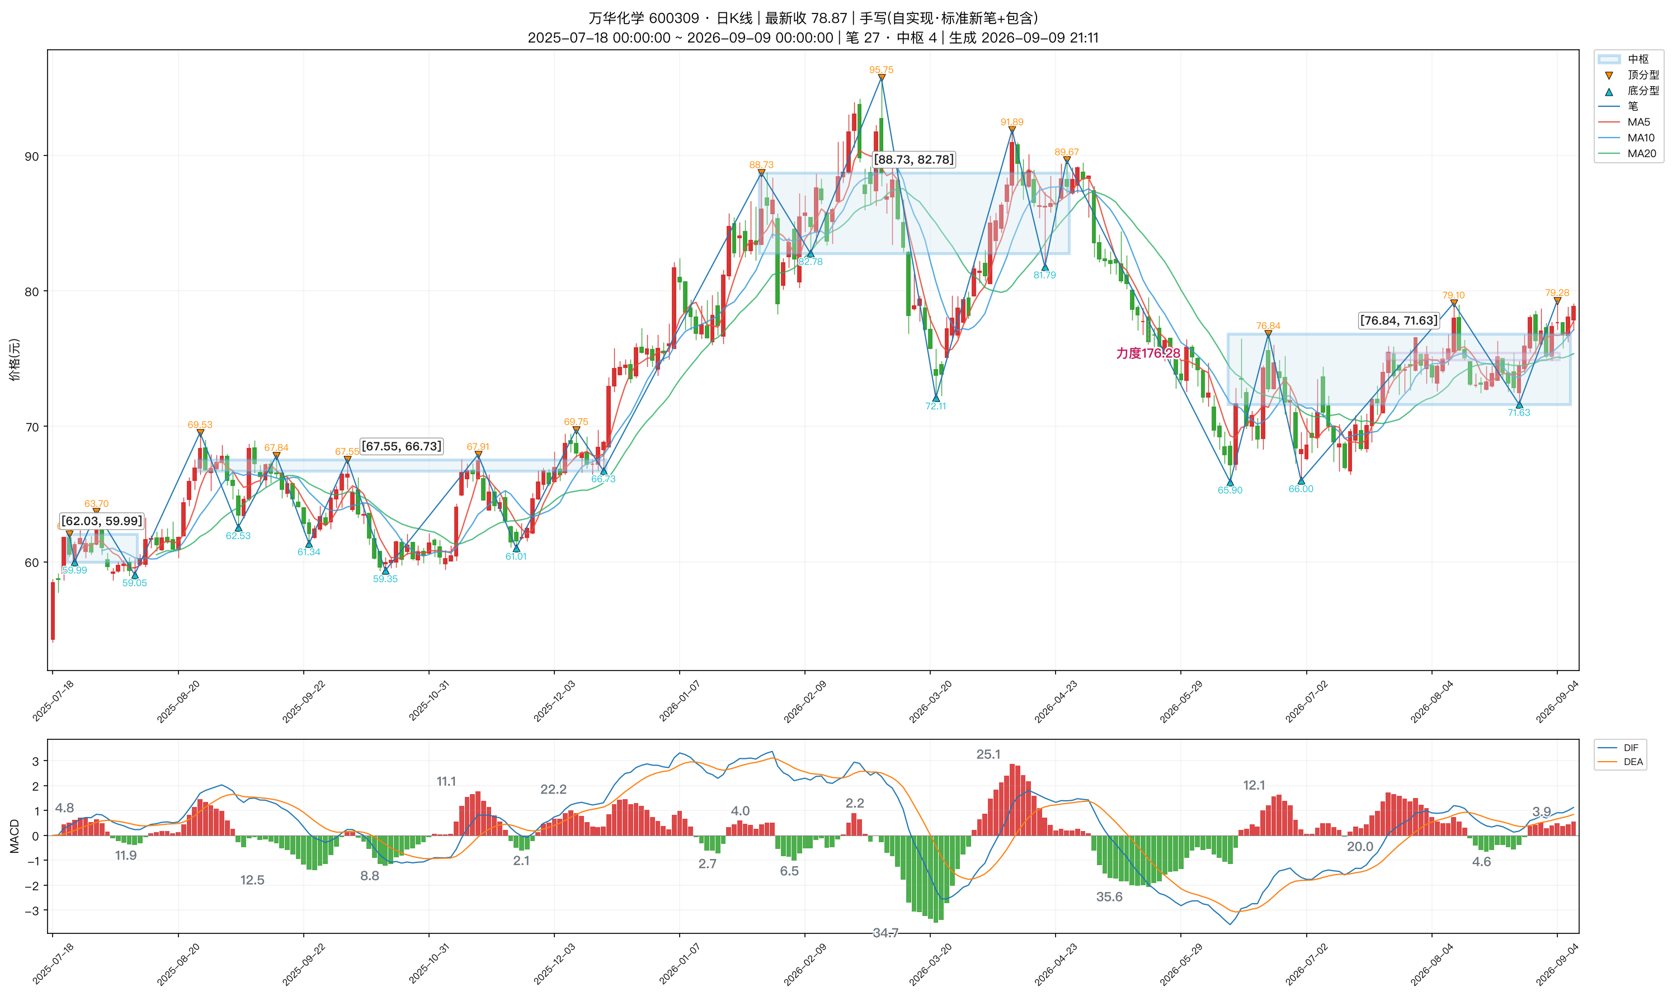Click the MACD vertical axis title
Image resolution: width=1672 pixels, height=996 pixels.
click(x=14, y=835)
